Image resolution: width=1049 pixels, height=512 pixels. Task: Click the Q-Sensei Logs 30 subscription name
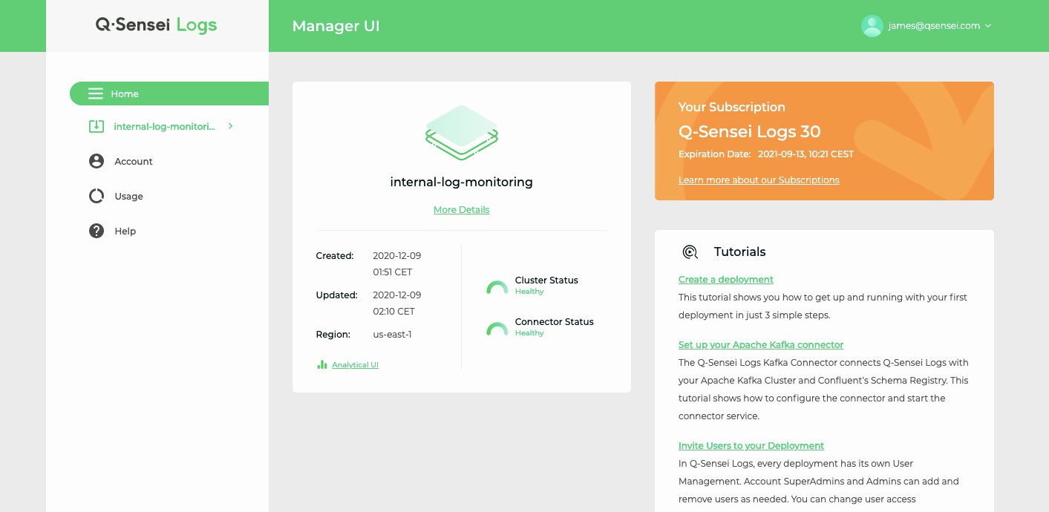(750, 132)
